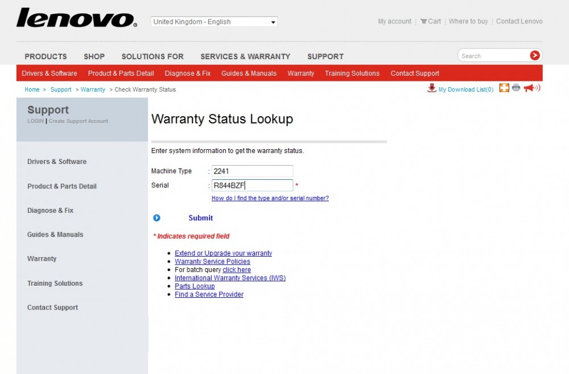
Task: Open the Products main menu
Action: pyautogui.click(x=46, y=56)
